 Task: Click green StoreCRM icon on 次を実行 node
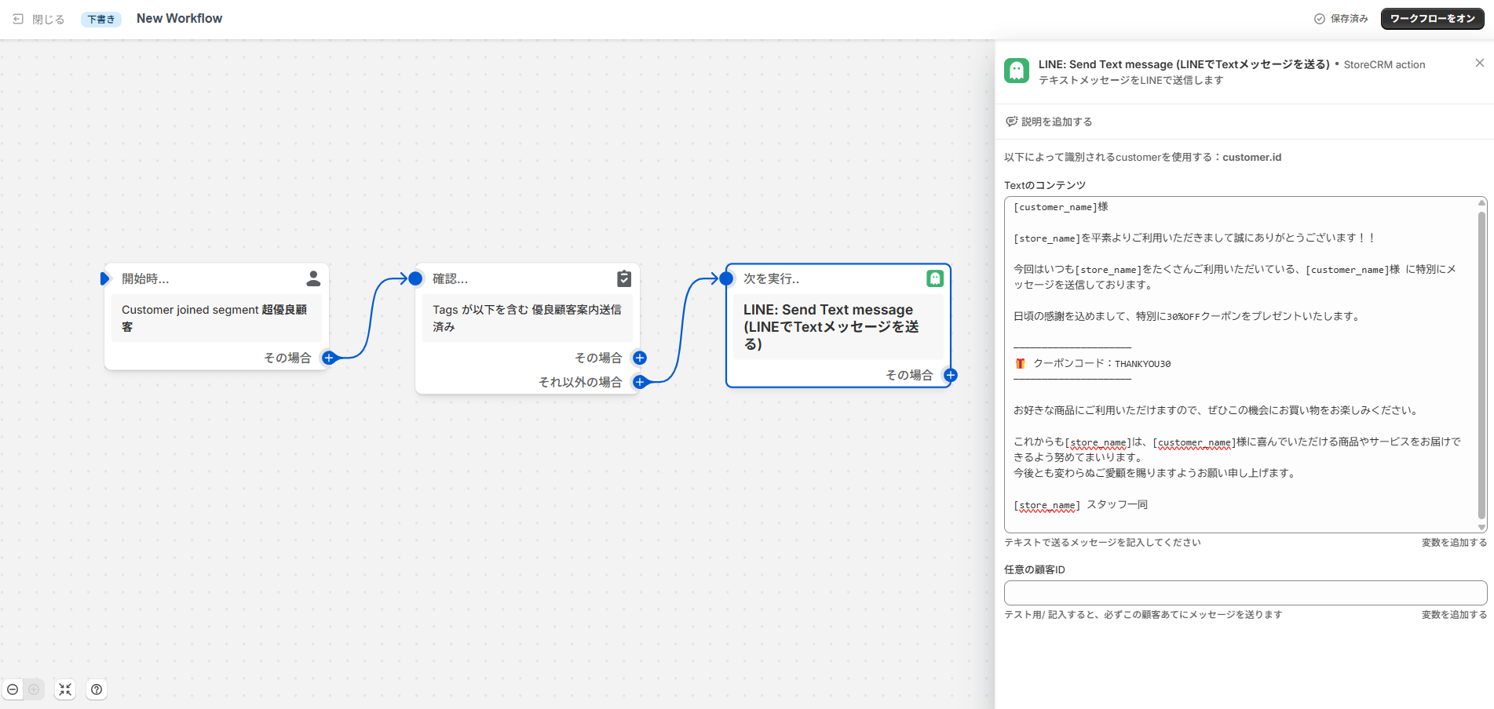[x=935, y=278]
